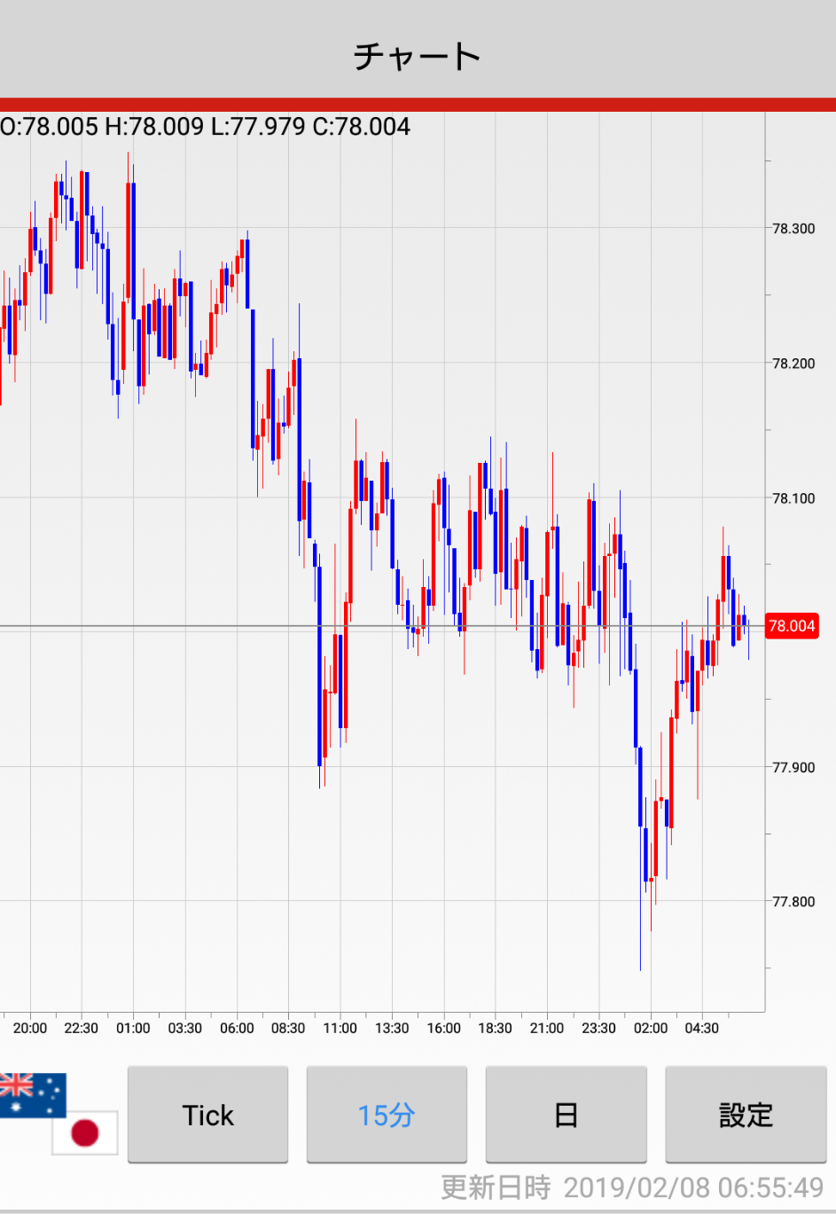Select the 15分 timeframe button
Image resolution: width=836 pixels, height=1214 pixels.
pos(387,1115)
